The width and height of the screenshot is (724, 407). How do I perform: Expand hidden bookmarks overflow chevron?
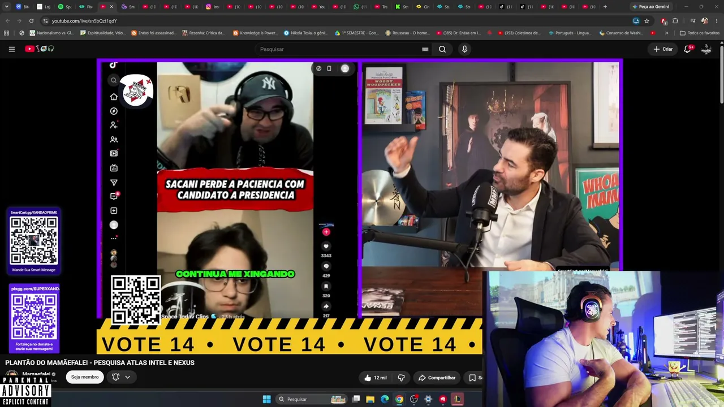(666, 33)
